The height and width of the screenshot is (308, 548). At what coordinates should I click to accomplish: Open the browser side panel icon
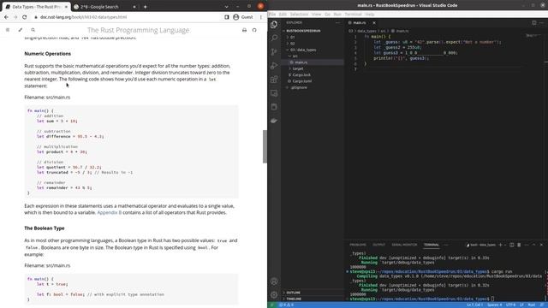click(227, 17)
